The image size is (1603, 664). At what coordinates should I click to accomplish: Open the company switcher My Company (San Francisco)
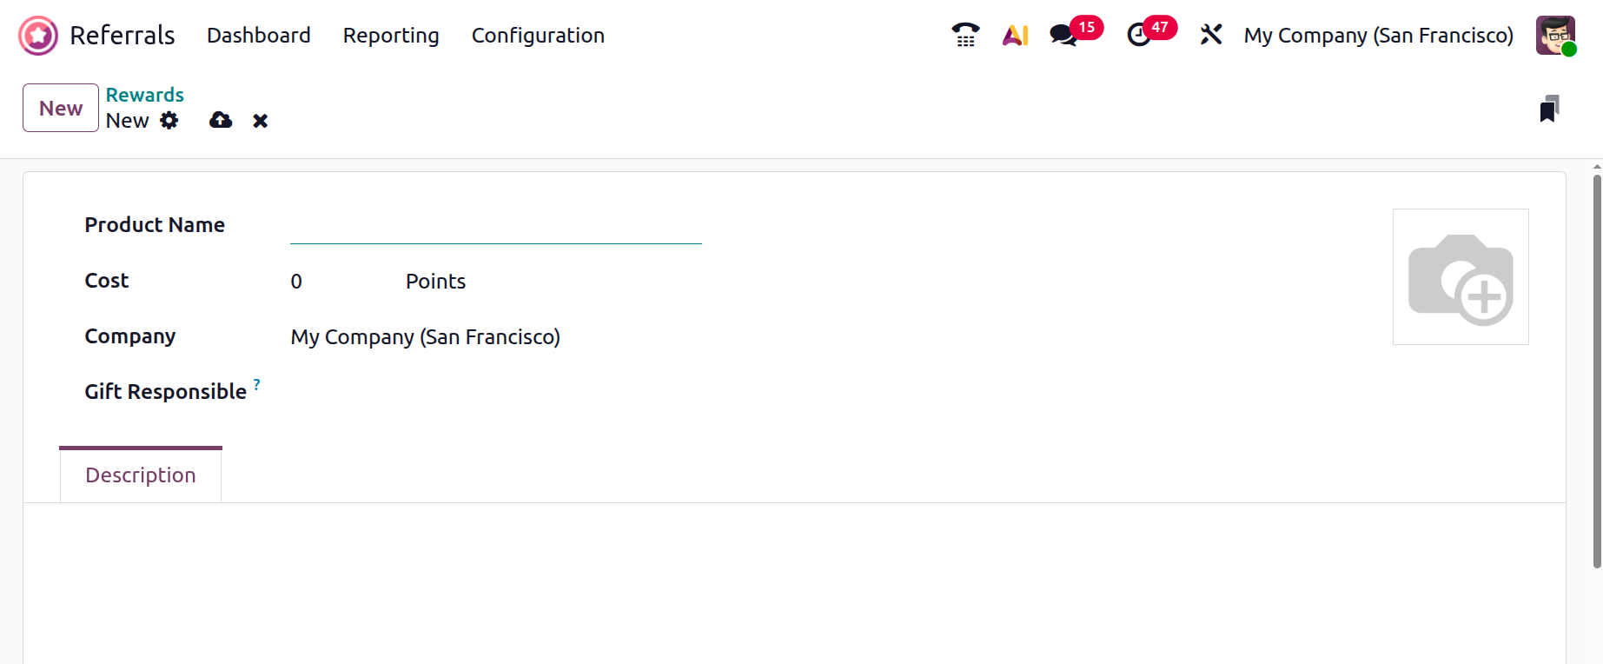click(x=1378, y=36)
